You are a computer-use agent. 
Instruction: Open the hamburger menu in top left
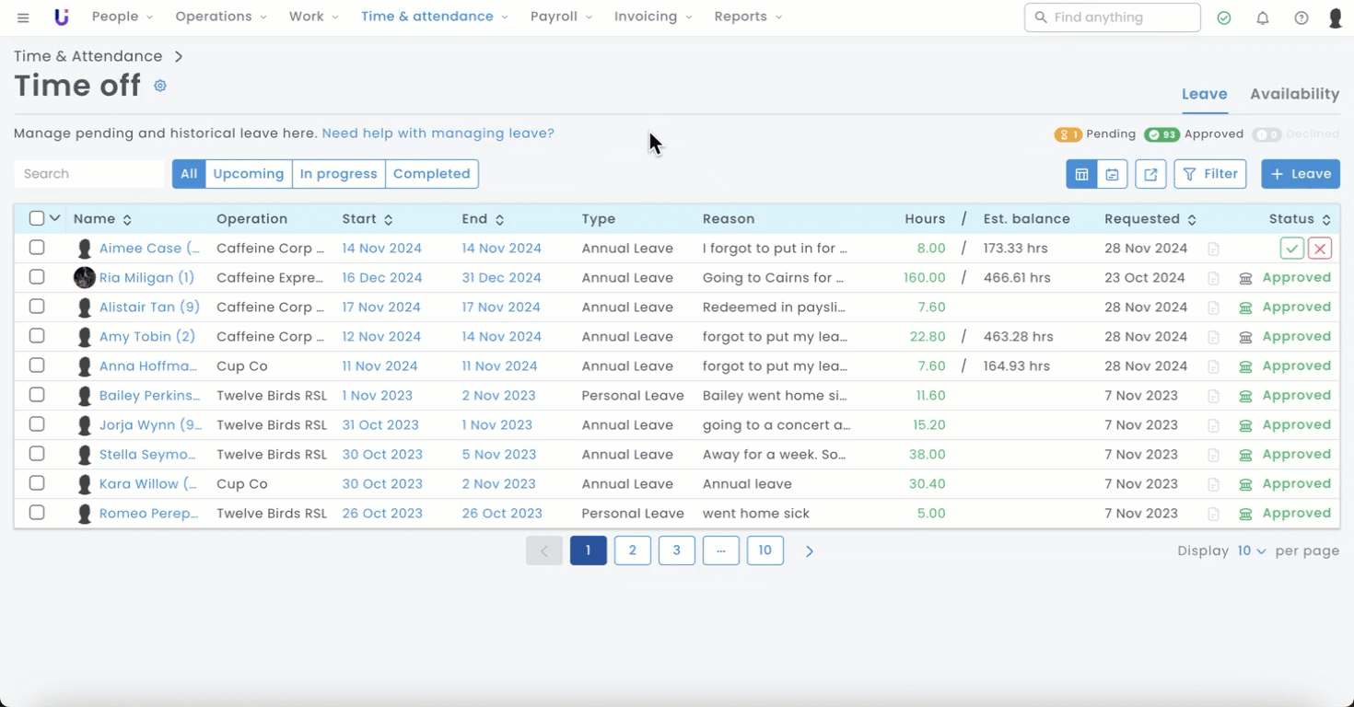pos(23,17)
